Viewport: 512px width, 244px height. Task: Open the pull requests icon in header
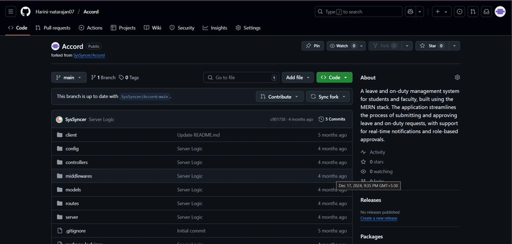473,12
